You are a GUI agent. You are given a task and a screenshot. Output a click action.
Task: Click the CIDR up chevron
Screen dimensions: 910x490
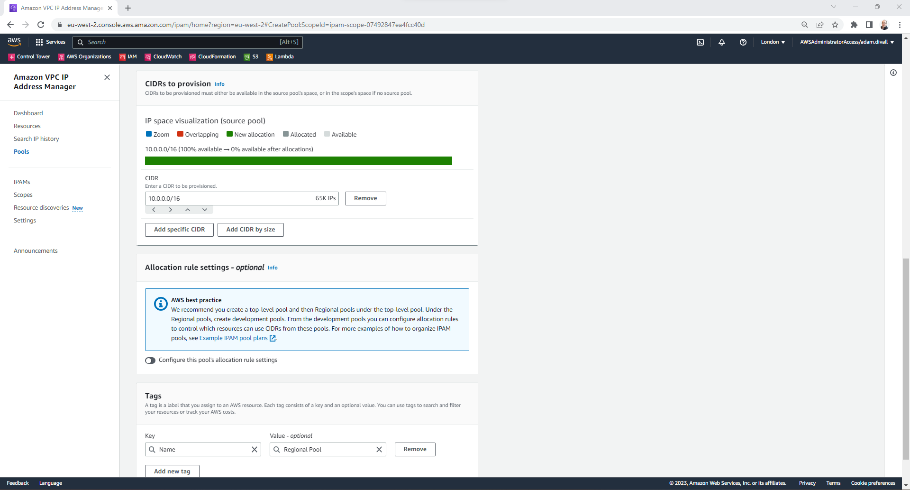(x=188, y=210)
